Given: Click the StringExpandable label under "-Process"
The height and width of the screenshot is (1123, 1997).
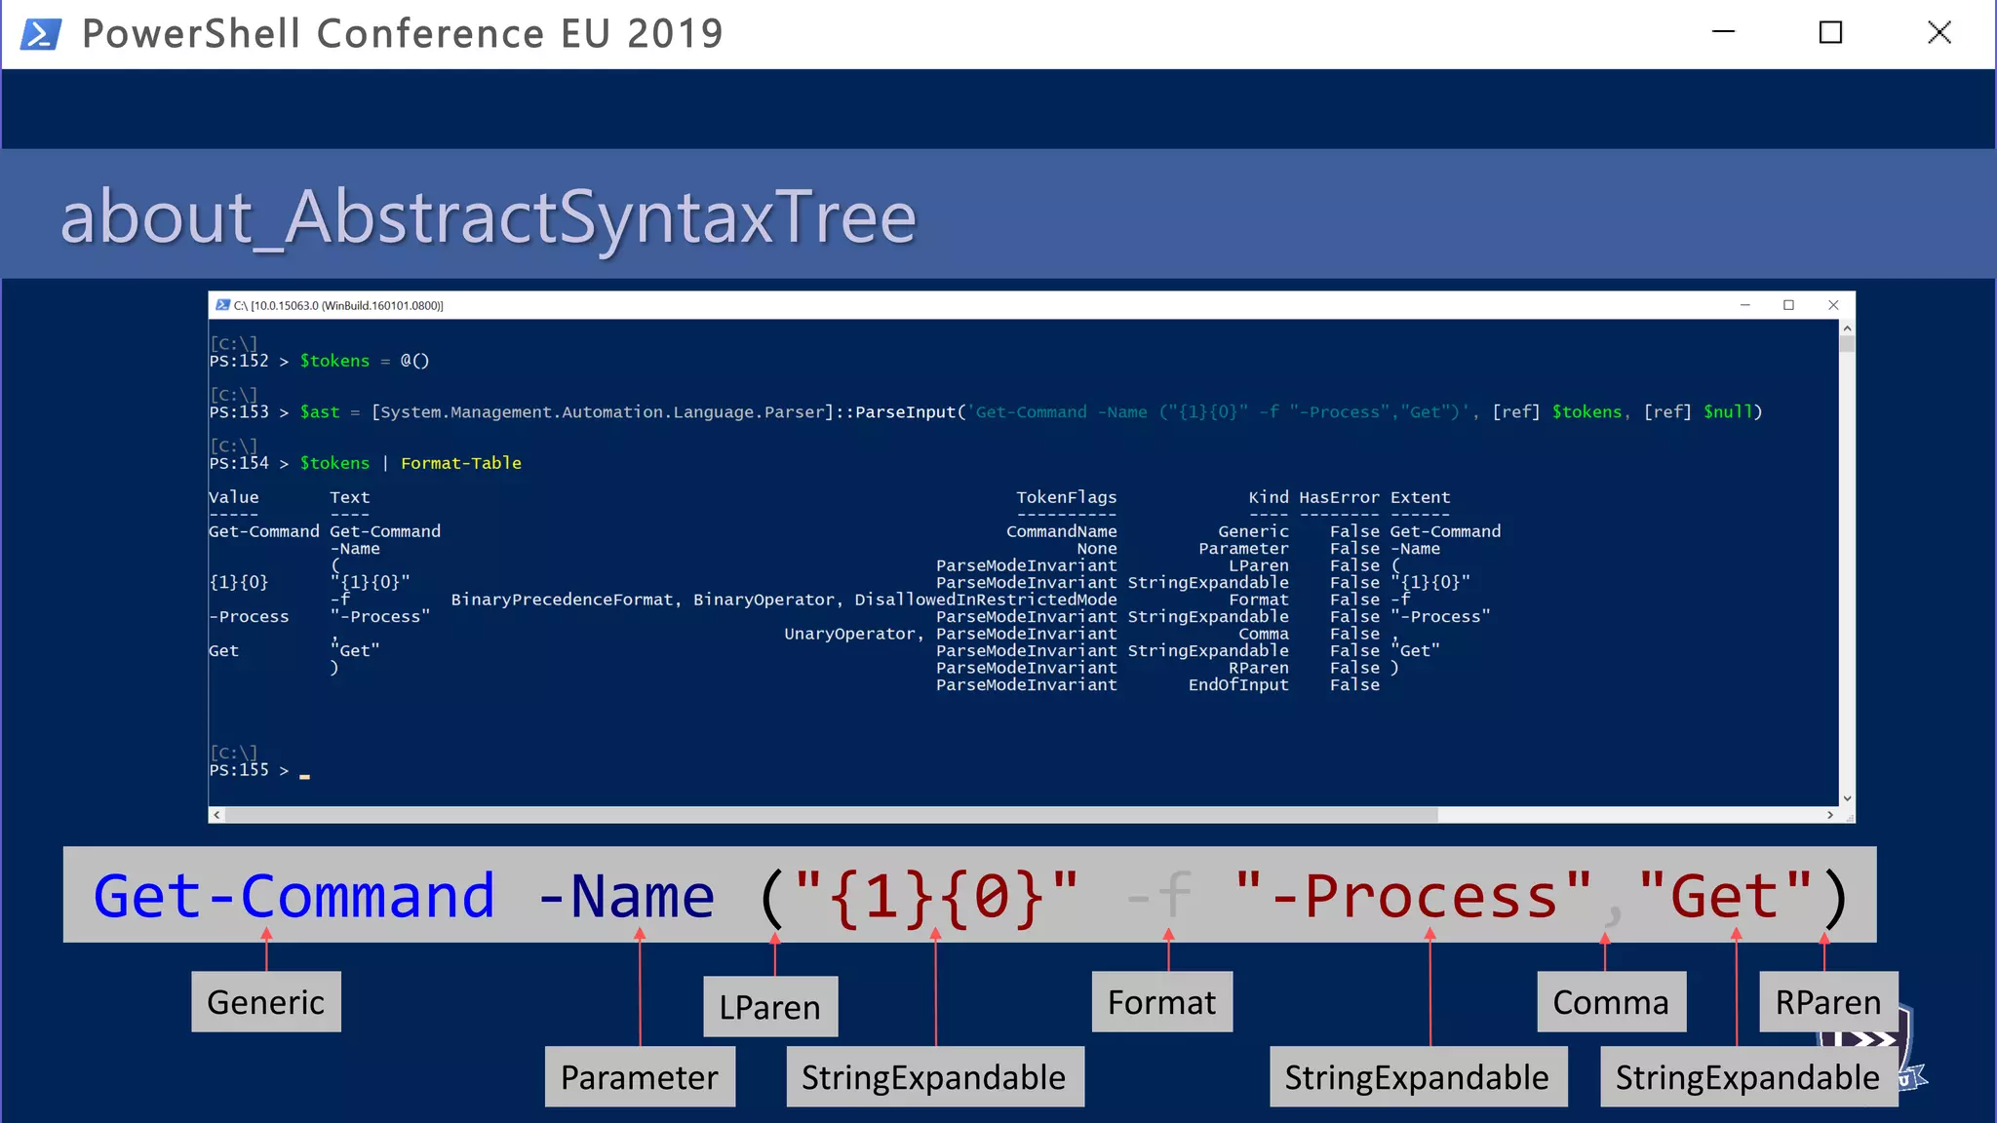Looking at the screenshot, I should click(1419, 1077).
